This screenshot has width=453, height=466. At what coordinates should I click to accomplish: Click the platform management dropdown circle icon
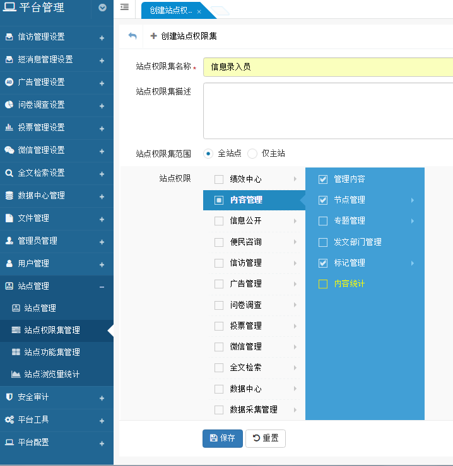102,8
